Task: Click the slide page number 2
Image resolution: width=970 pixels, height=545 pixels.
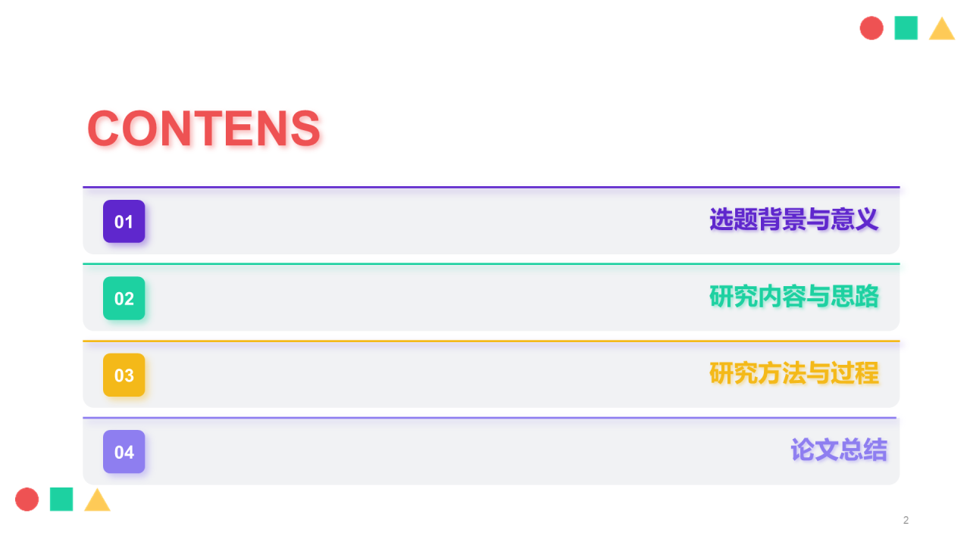Action: pos(906,520)
